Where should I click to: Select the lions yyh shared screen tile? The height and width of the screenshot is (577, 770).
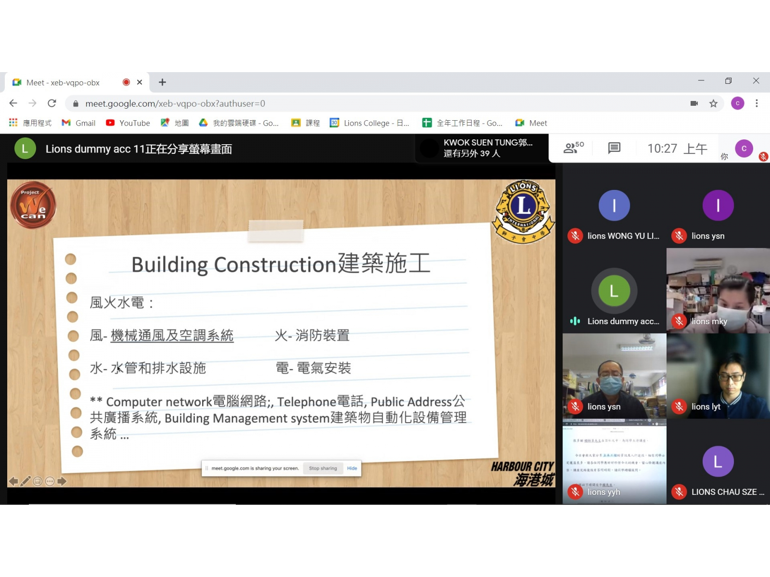(614, 462)
